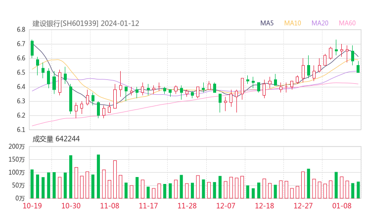
Task: Click the chart title 建设银行[SH601939] 2024-01-12
Action: (86, 24)
